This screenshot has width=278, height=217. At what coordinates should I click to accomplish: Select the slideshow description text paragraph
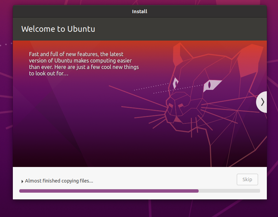click(x=84, y=64)
